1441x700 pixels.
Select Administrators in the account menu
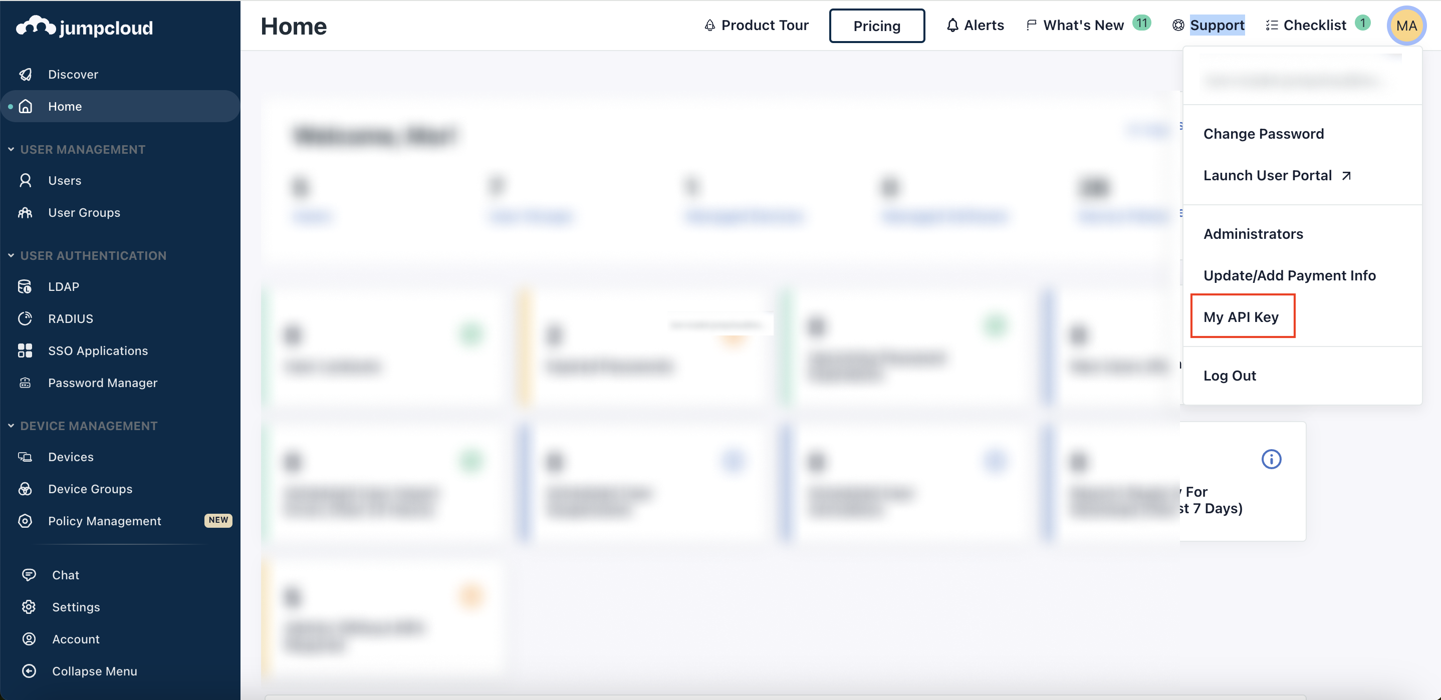[1253, 234]
